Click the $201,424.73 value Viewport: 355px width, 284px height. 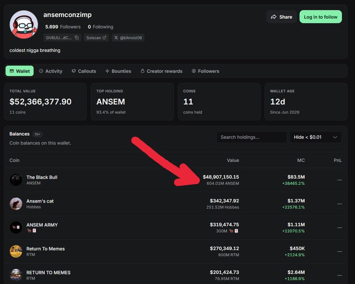click(x=224, y=272)
